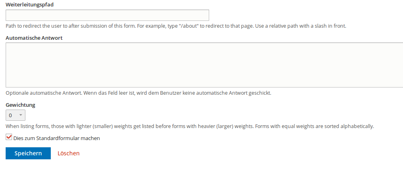Click the Gewichtung label heading
This screenshot has width=403, height=183.
pos(21,105)
